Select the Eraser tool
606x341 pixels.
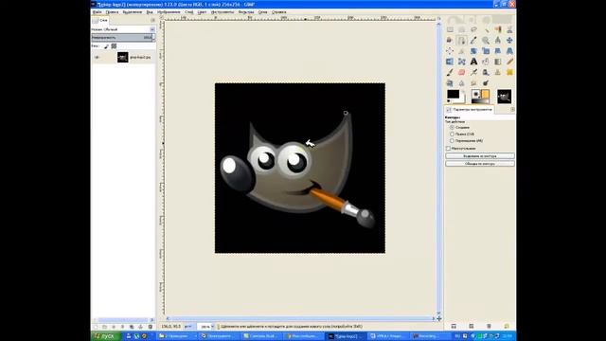point(462,72)
